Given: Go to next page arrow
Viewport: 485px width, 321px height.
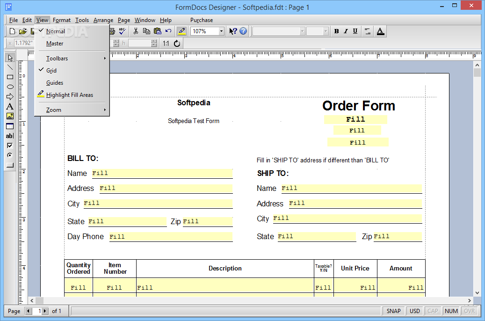Looking at the screenshot, I should click(45, 311).
